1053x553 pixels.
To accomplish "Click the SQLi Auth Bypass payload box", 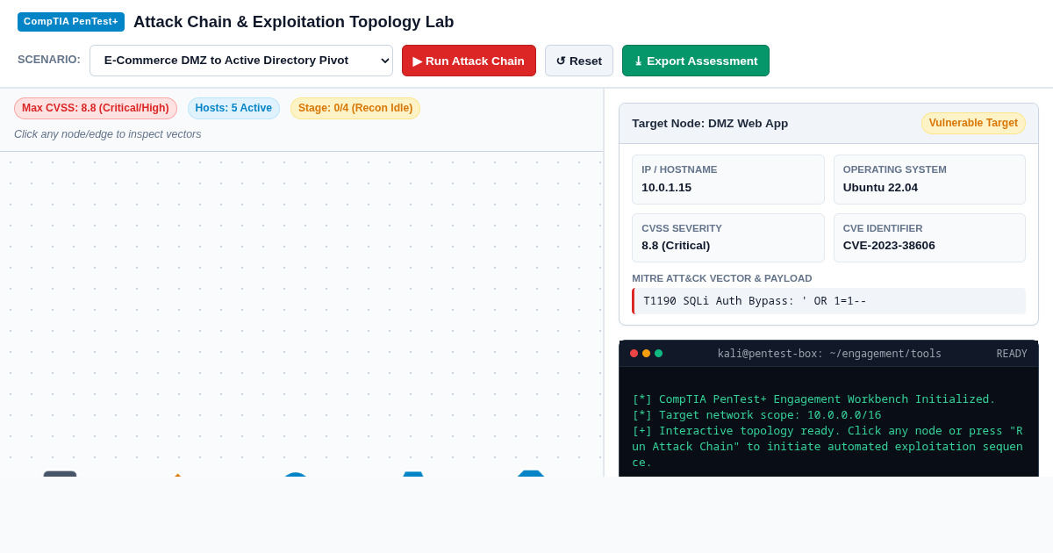I will pyautogui.click(x=828, y=301).
